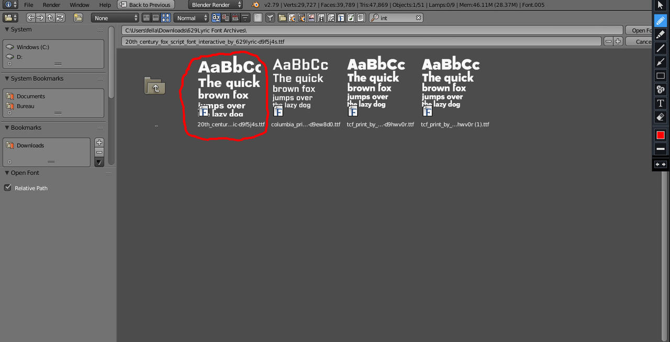This screenshot has width=670, height=342.
Task: Sort files alphabetically
Action: [216, 18]
